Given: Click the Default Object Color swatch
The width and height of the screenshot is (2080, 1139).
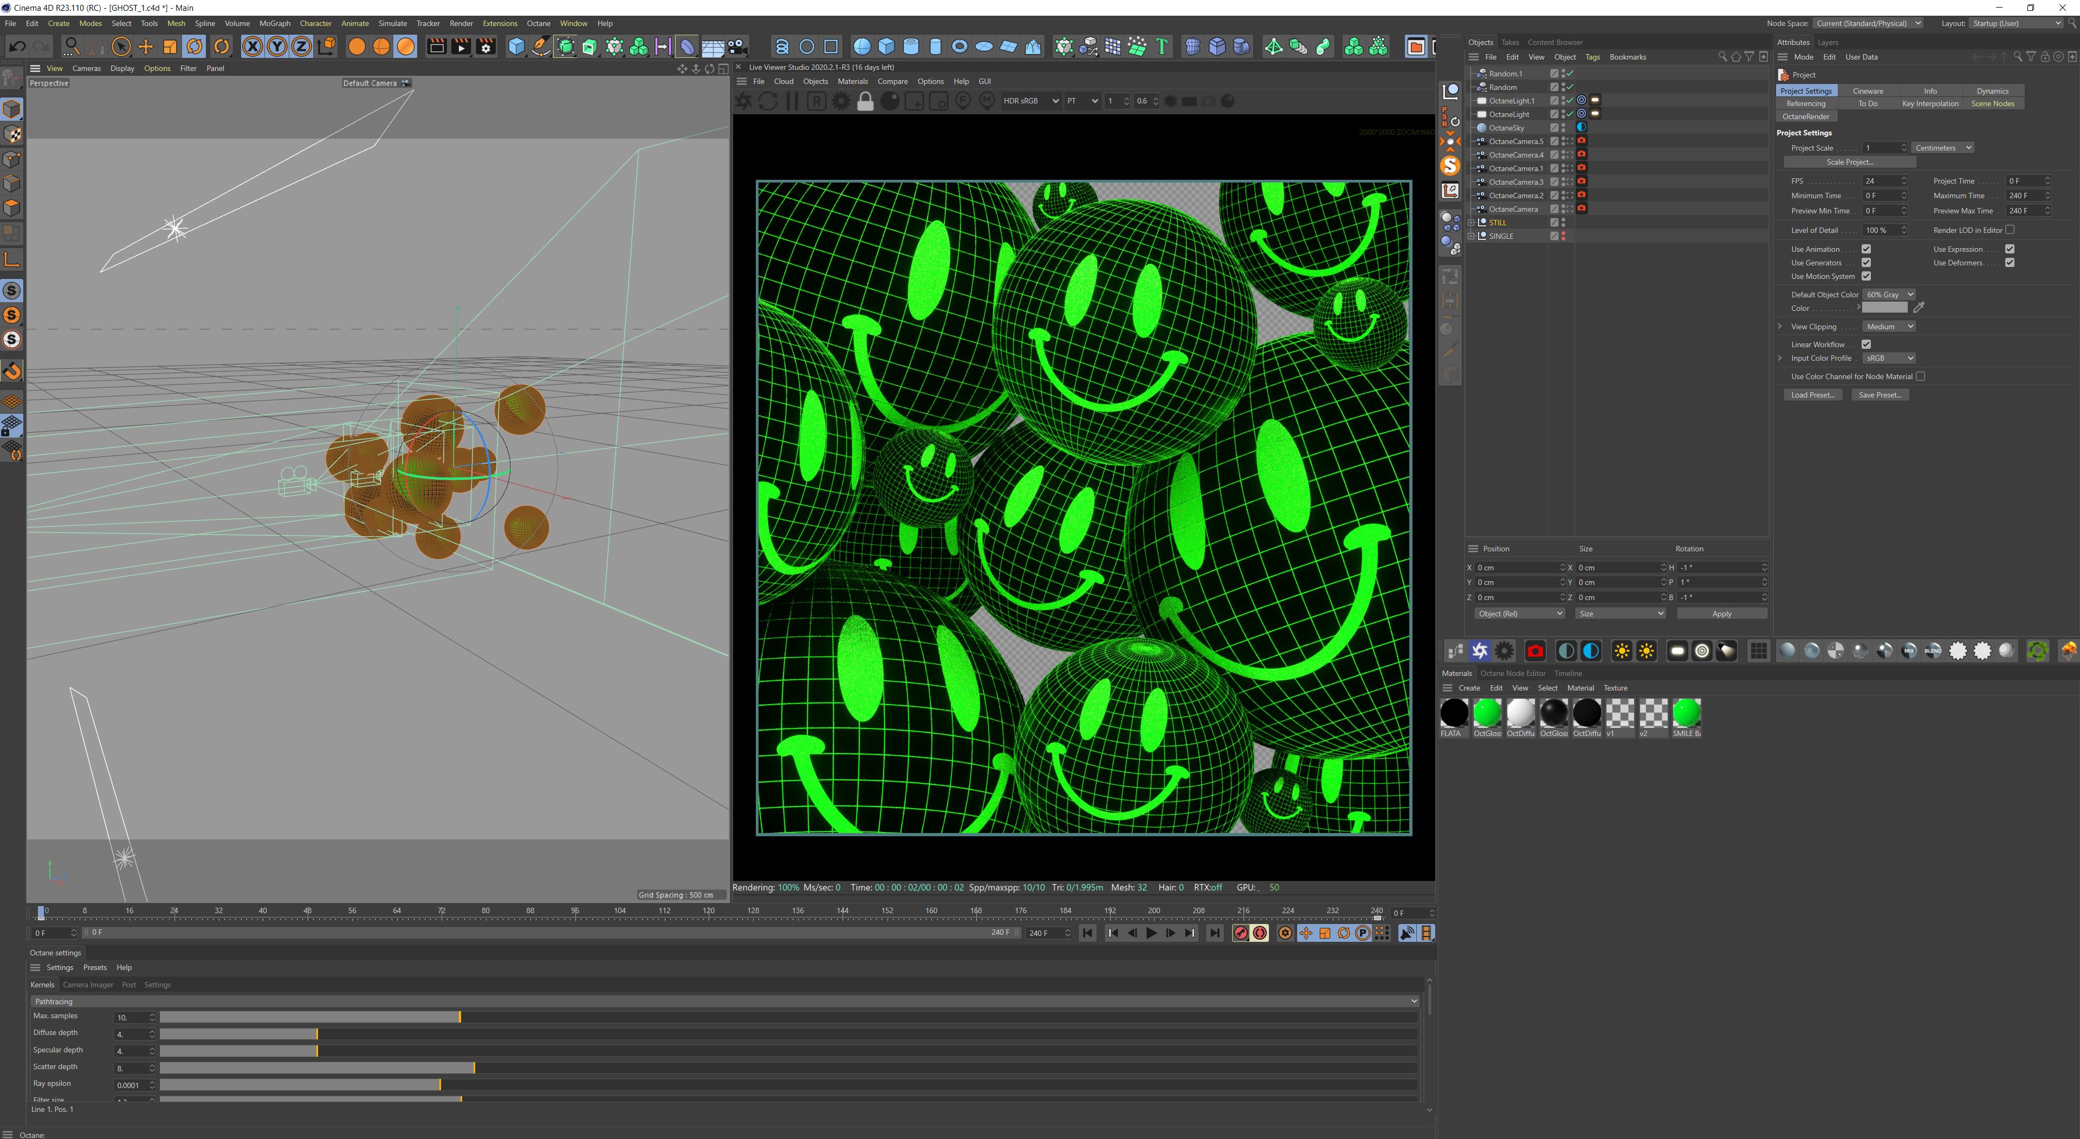Looking at the screenshot, I should [1889, 294].
